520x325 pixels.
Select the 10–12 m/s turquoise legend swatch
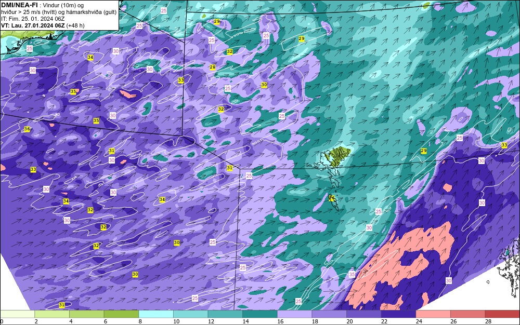click(x=191, y=314)
